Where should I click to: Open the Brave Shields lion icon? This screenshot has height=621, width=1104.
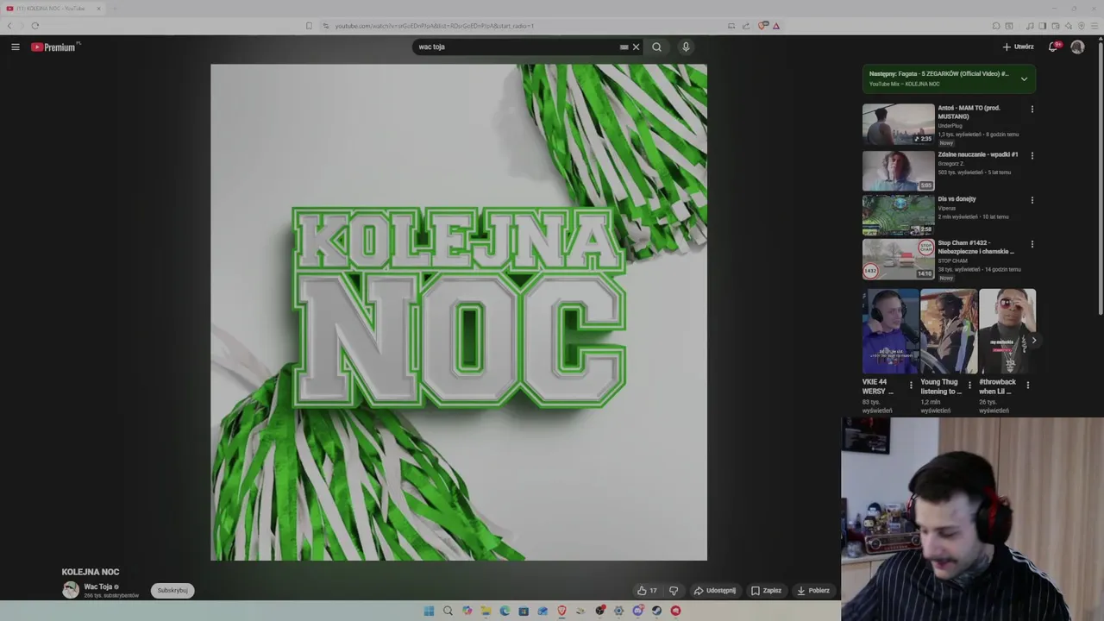[x=762, y=26]
